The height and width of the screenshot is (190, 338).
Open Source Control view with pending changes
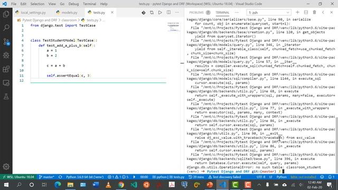click(6, 42)
